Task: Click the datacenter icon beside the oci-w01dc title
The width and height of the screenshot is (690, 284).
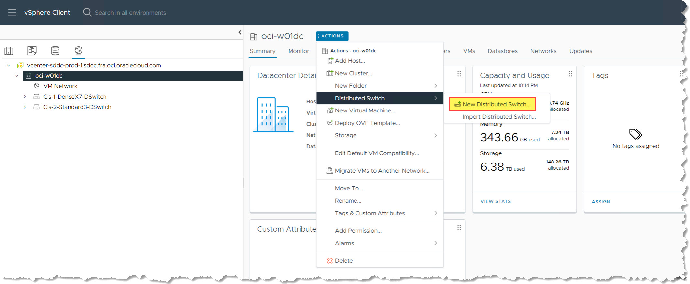Action: point(254,37)
